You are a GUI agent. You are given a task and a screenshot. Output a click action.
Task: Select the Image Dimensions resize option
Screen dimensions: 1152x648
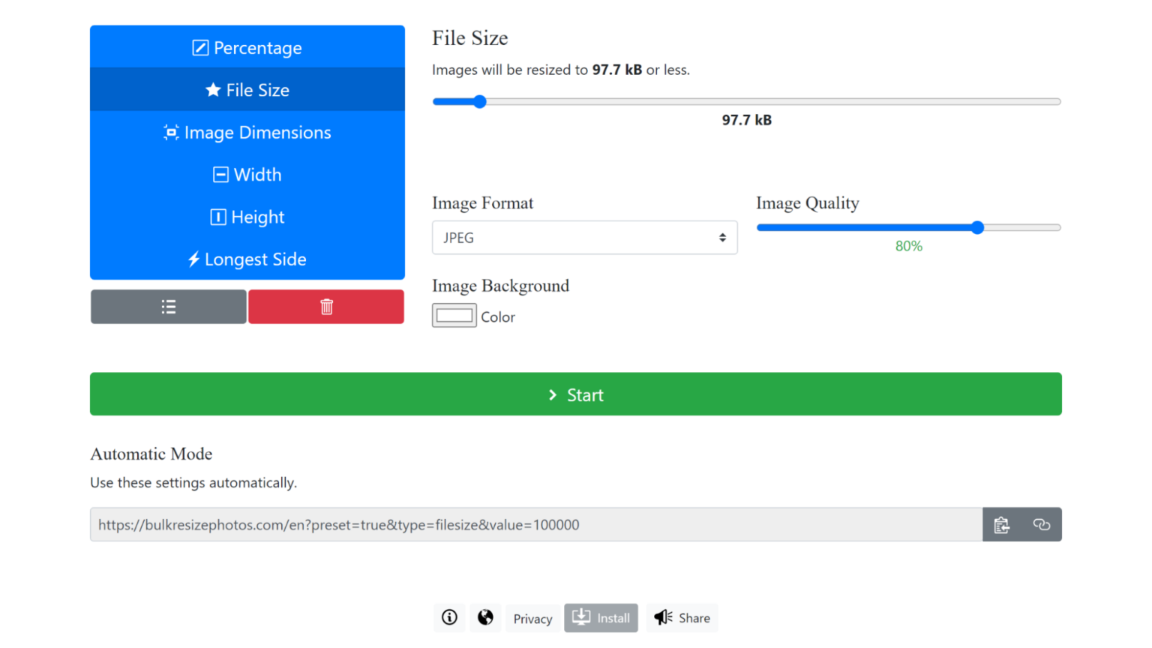pos(247,132)
